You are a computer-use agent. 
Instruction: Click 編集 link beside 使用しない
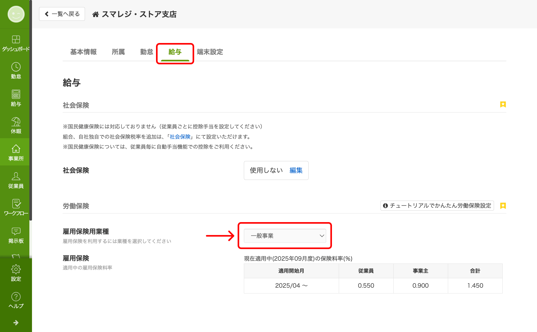coord(296,170)
